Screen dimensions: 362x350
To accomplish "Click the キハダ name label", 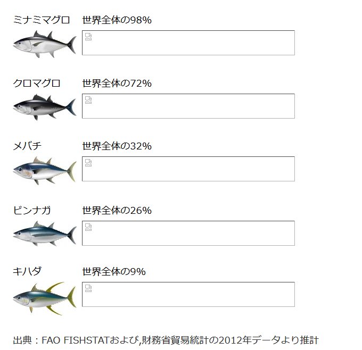I will point(27,271).
